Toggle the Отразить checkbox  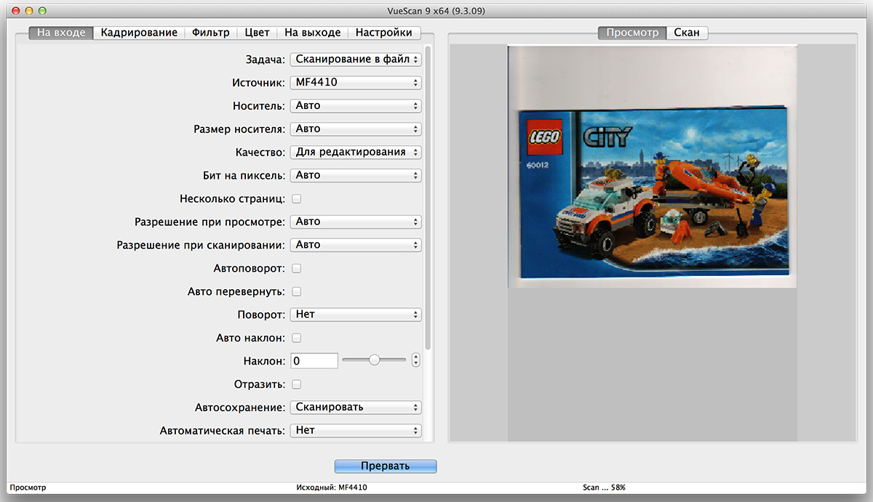(x=297, y=384)
